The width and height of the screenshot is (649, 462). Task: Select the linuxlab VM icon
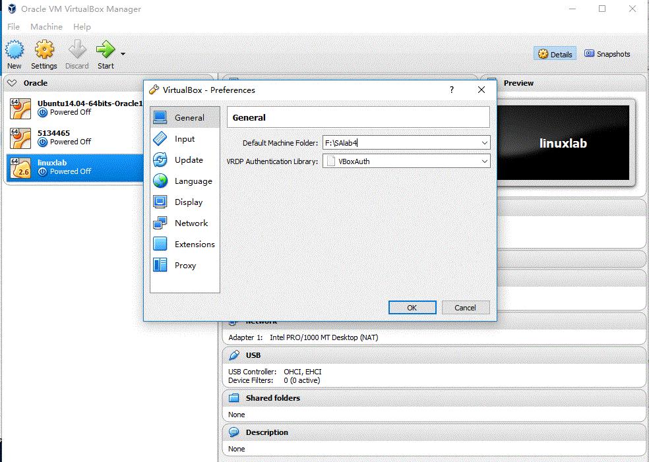click(20, 168)
